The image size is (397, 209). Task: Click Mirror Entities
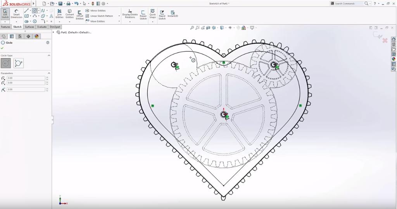(x=95, y=10)
